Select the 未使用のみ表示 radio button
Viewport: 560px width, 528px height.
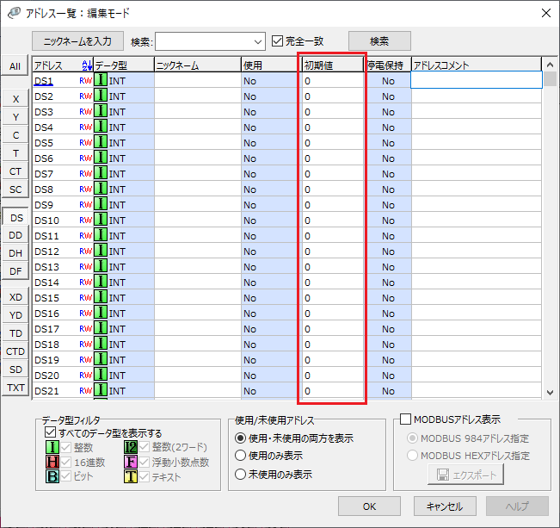click(x=241, y=474)
